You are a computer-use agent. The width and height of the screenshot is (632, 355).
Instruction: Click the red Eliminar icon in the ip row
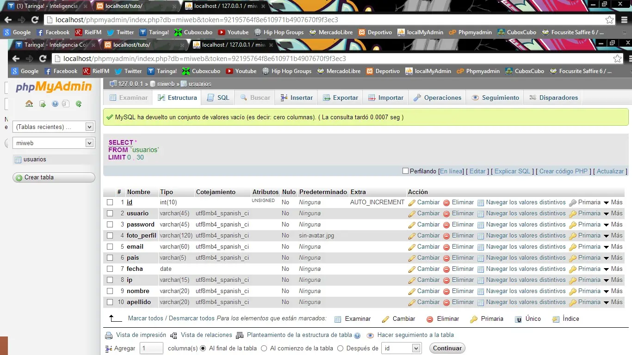[x=446, y=280]
